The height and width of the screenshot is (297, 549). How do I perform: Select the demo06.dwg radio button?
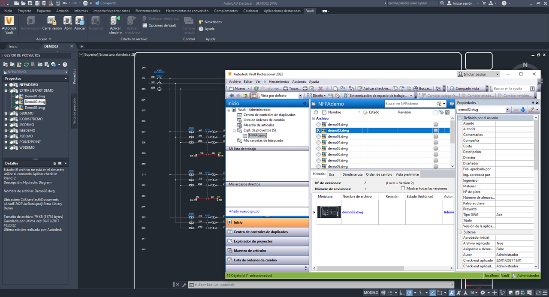(318, 154)
